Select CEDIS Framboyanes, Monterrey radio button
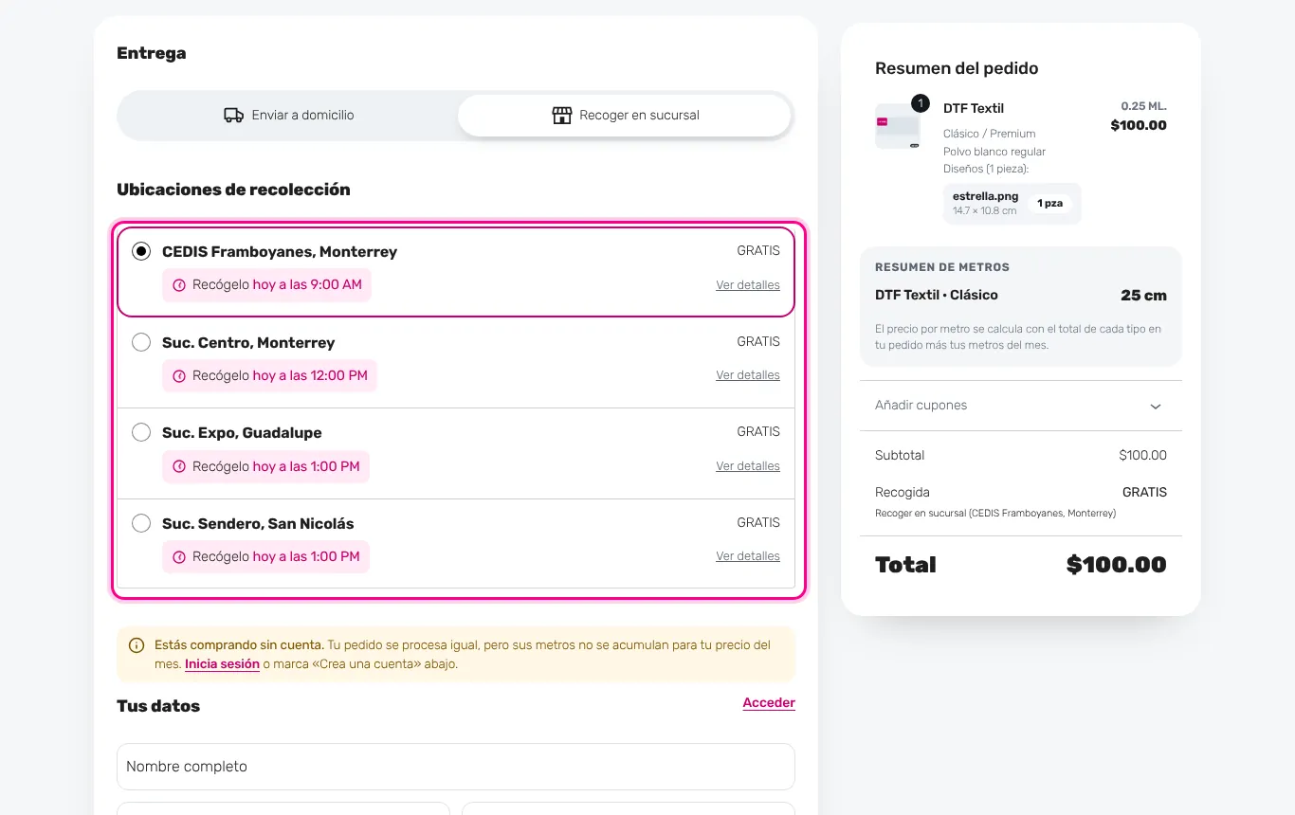 point(141,252)
